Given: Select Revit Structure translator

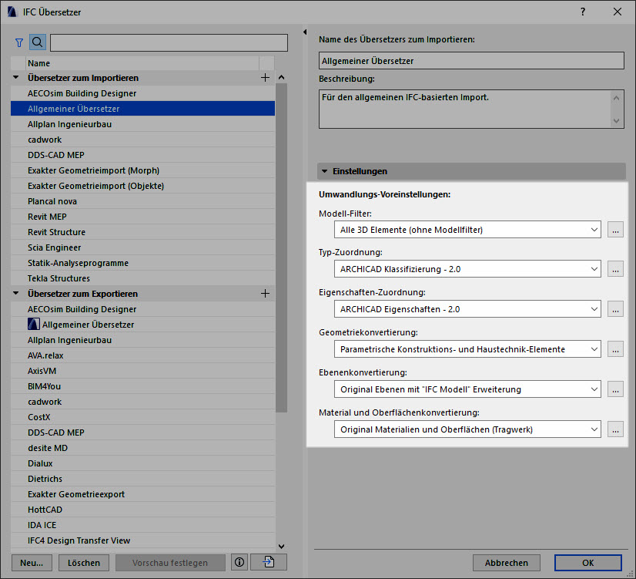Looking at the screenshot, I should (142, 232).
